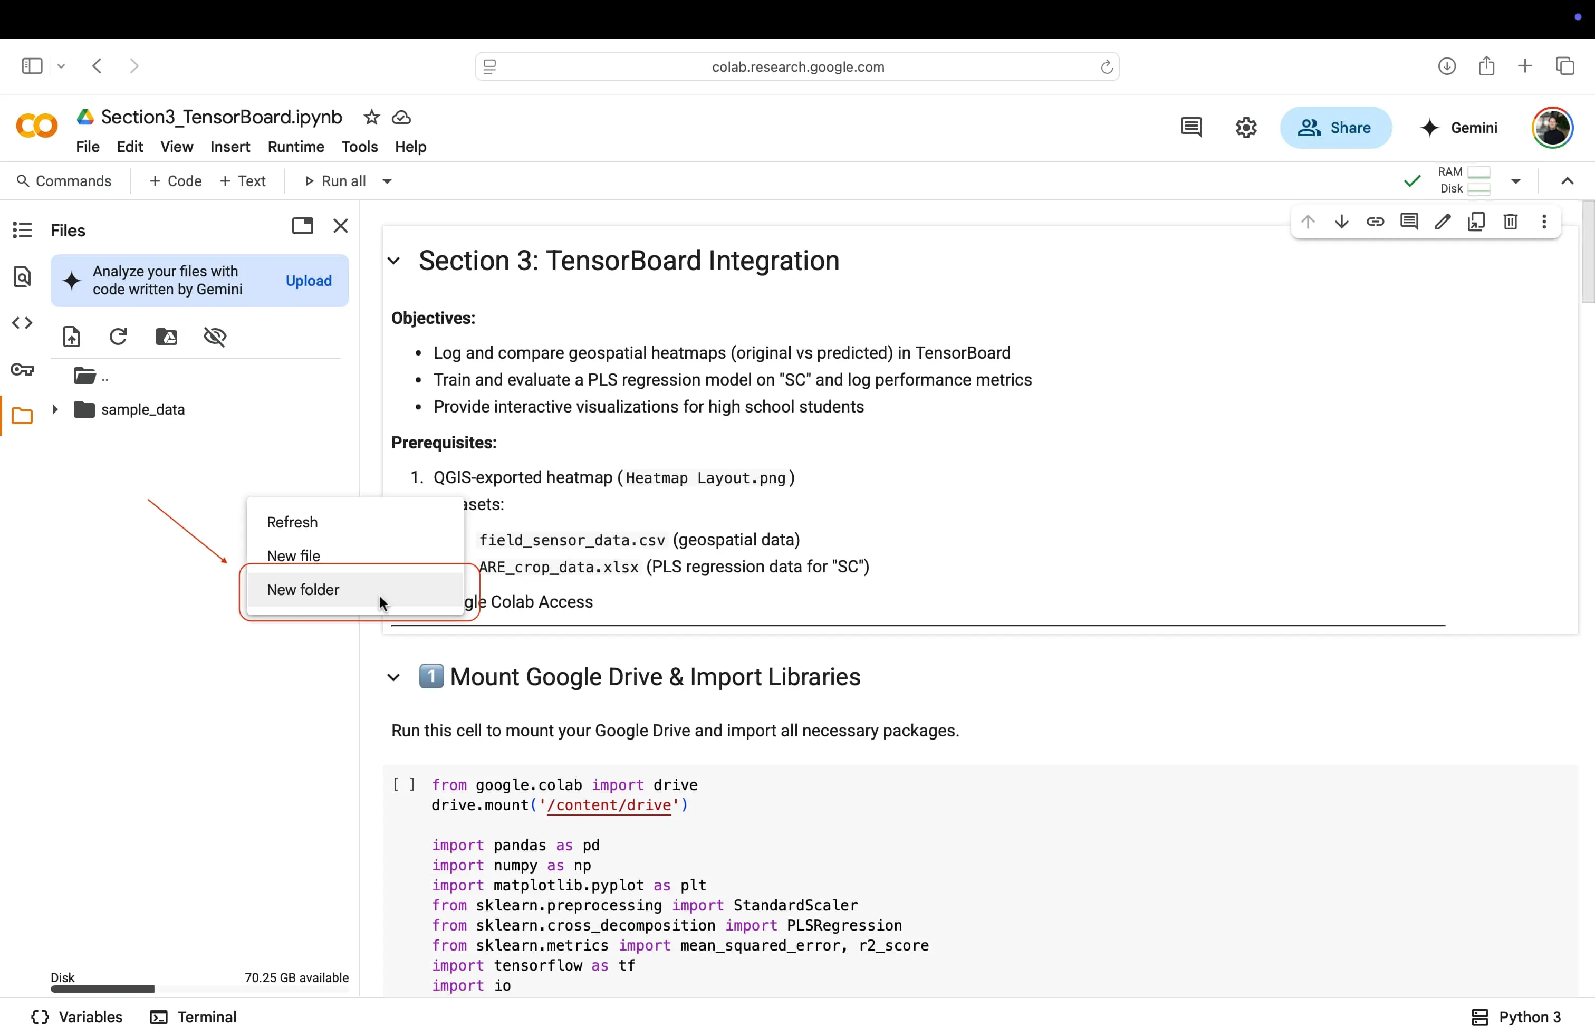
Task: Click Run all
Action: 335,181
